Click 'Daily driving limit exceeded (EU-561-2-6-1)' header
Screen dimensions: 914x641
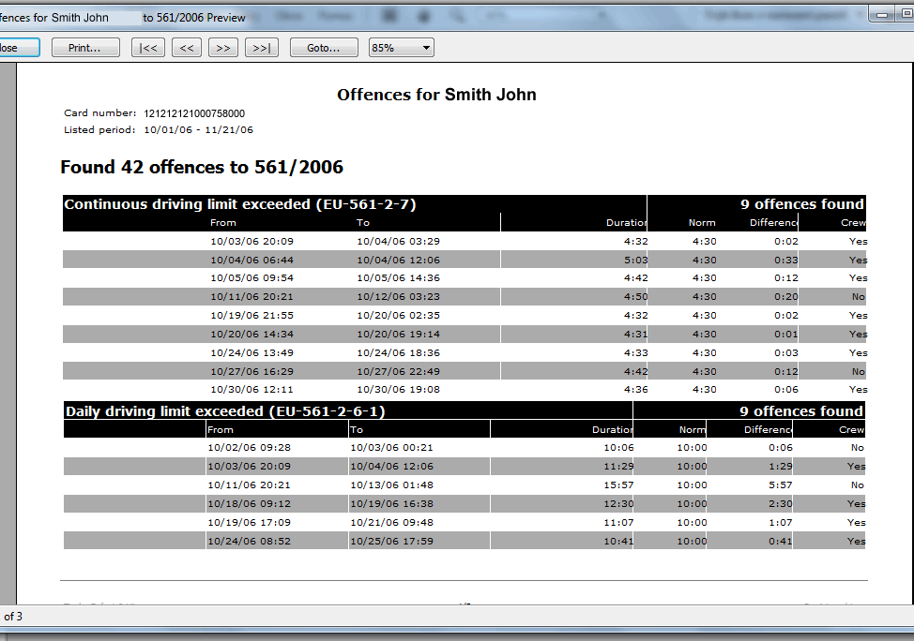click(x=225, y=411)
